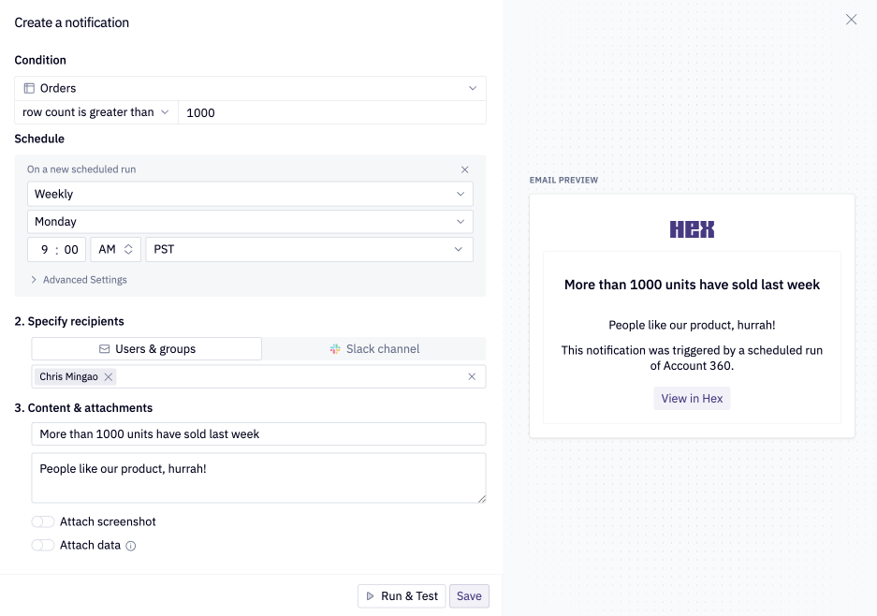Switch to the Slack channel tab
877x616 pixels.
click(374, 348)
